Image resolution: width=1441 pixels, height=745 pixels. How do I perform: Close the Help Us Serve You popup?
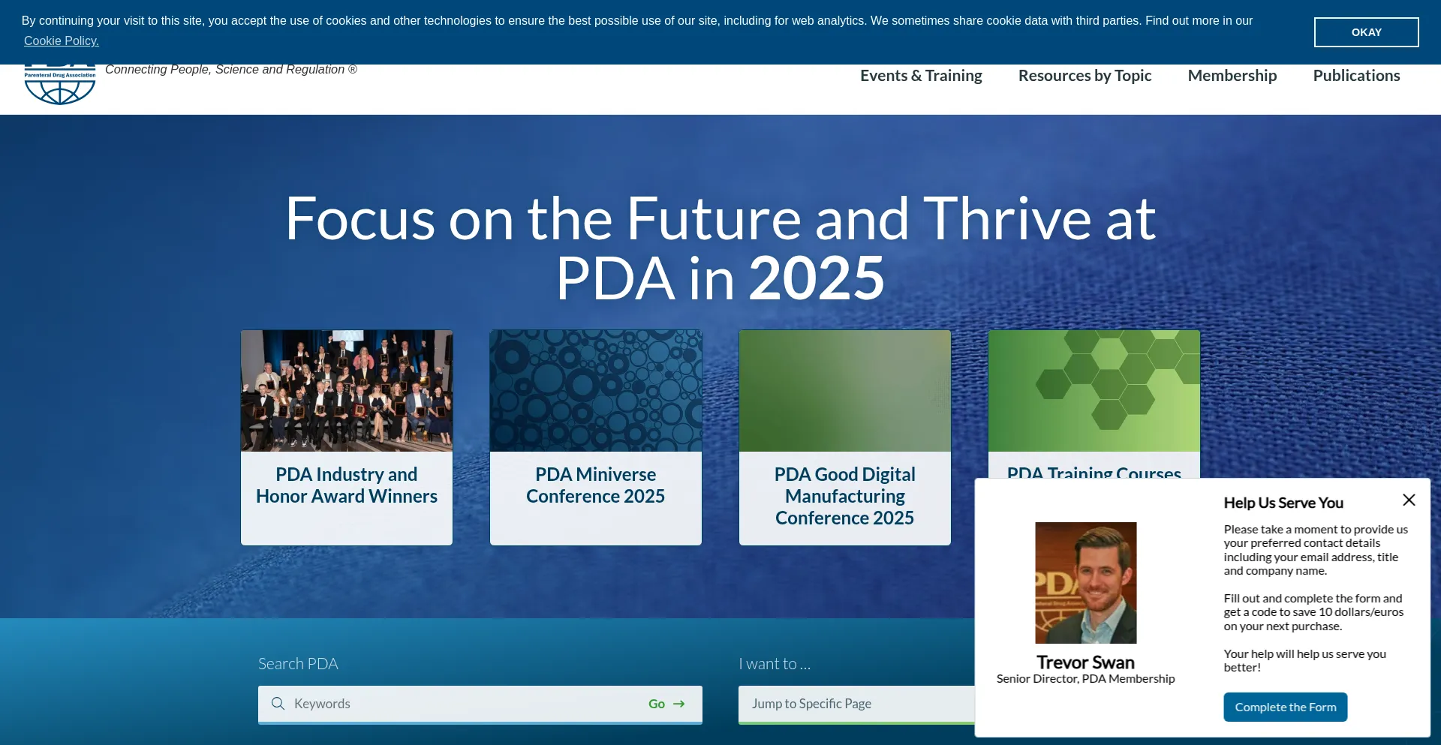(1409, 500)
